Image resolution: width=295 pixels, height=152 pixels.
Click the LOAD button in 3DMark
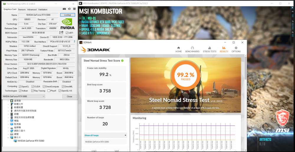point(94,151)
